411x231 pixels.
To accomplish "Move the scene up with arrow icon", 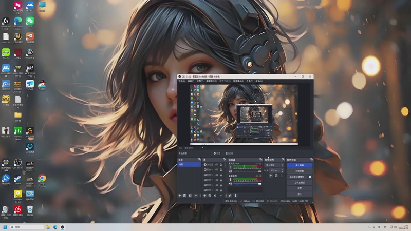I will [x=196, y=196].
